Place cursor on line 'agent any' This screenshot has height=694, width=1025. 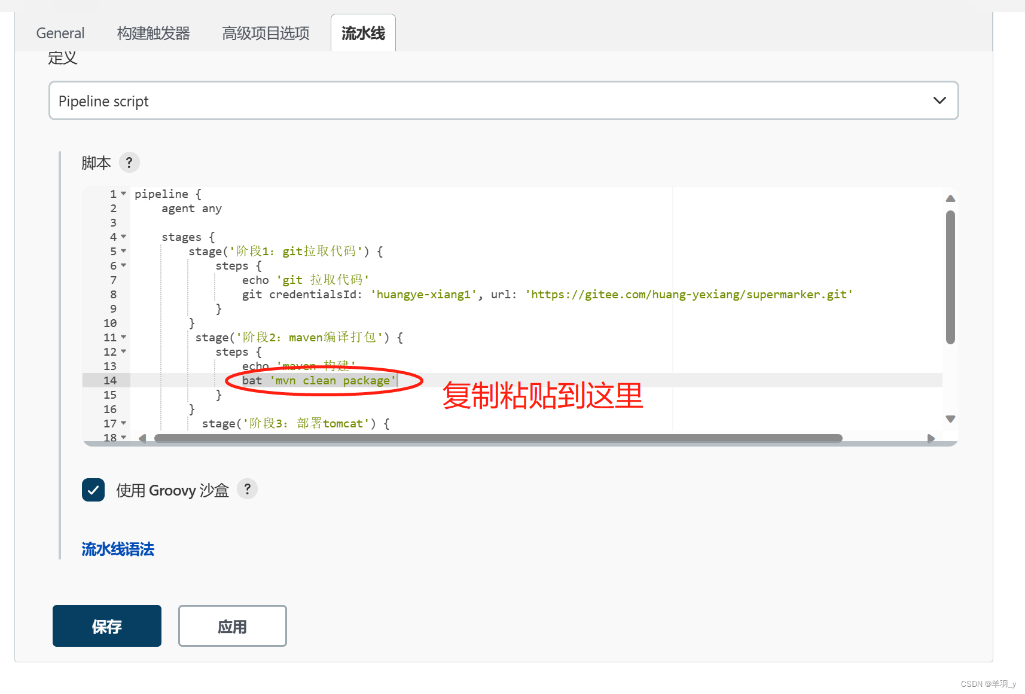pos(191,209)
